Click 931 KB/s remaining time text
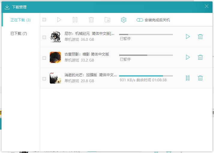Image resolution: width=214 pixels, height=153 pixels. point(143,80)
